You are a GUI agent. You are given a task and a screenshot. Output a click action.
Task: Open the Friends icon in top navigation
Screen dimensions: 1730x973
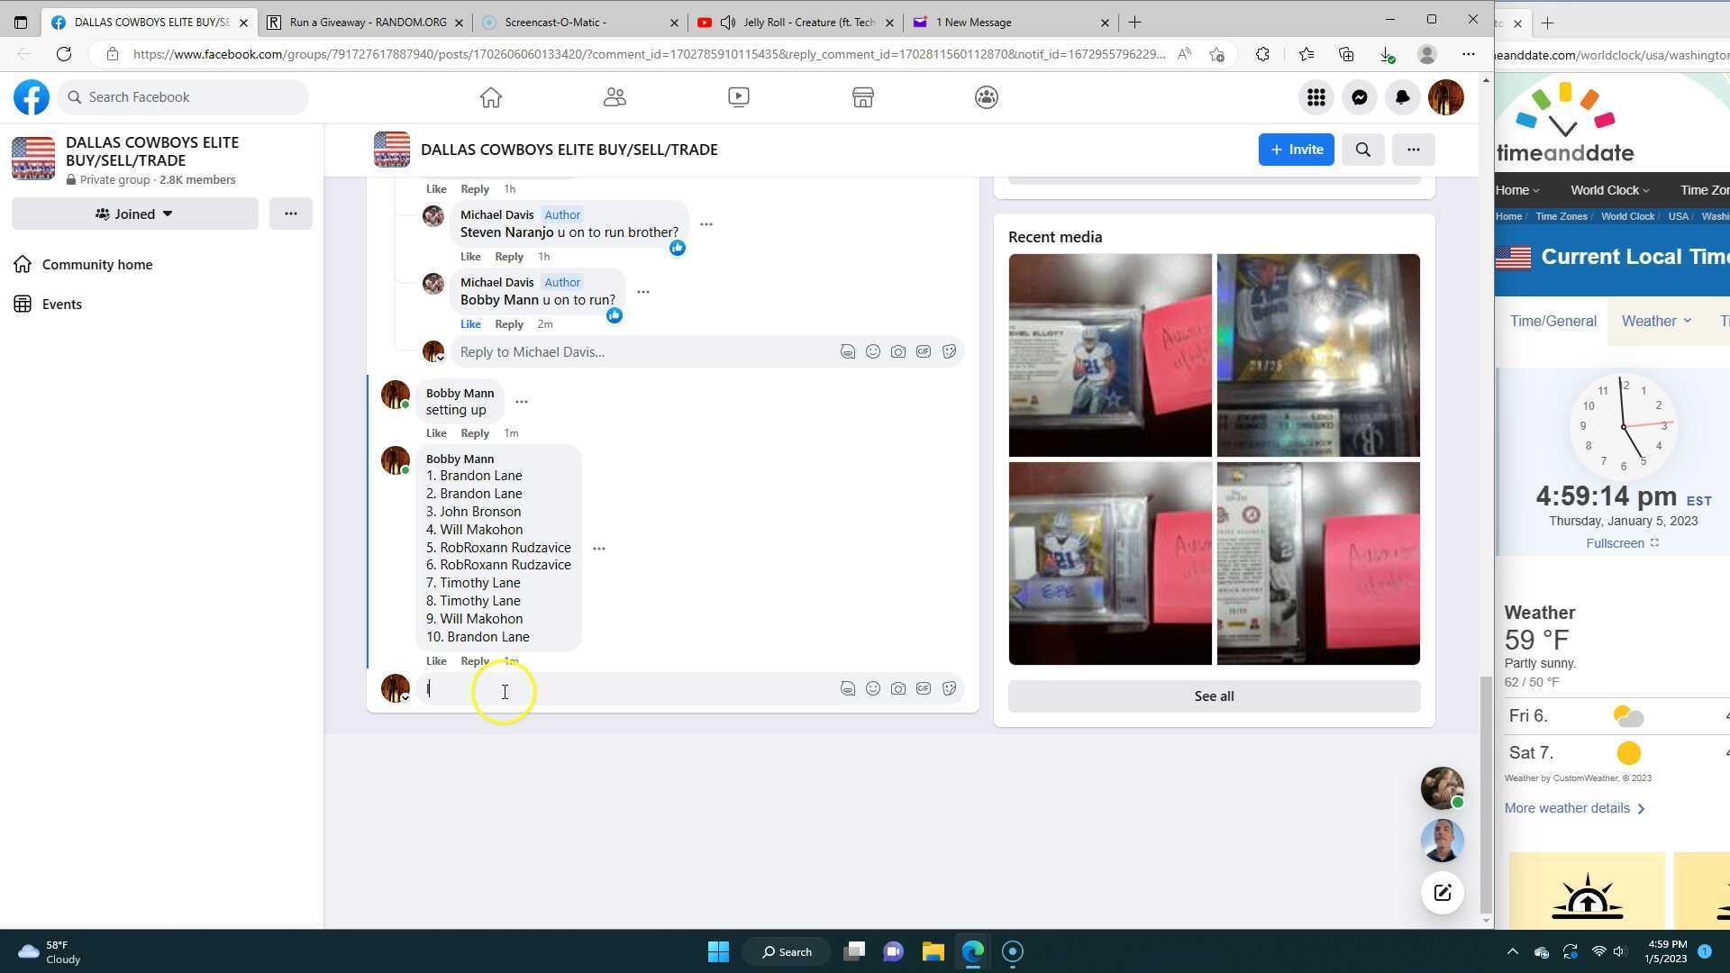(x=615, y=97)
